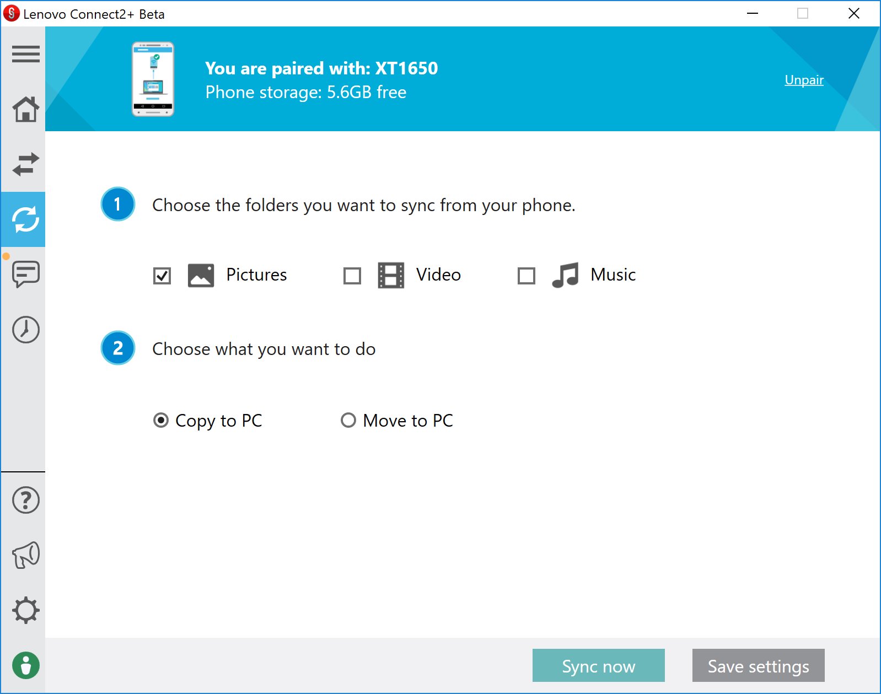Click 'Choose what you want to do' text
881x694 pixels.
click(264, 349)
